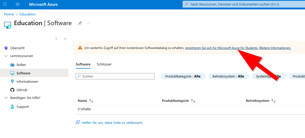This screenshot has height=138, width=305.
Task: Collapse the Benötigen Sie Hilfe? section
Action: [6, 98]
